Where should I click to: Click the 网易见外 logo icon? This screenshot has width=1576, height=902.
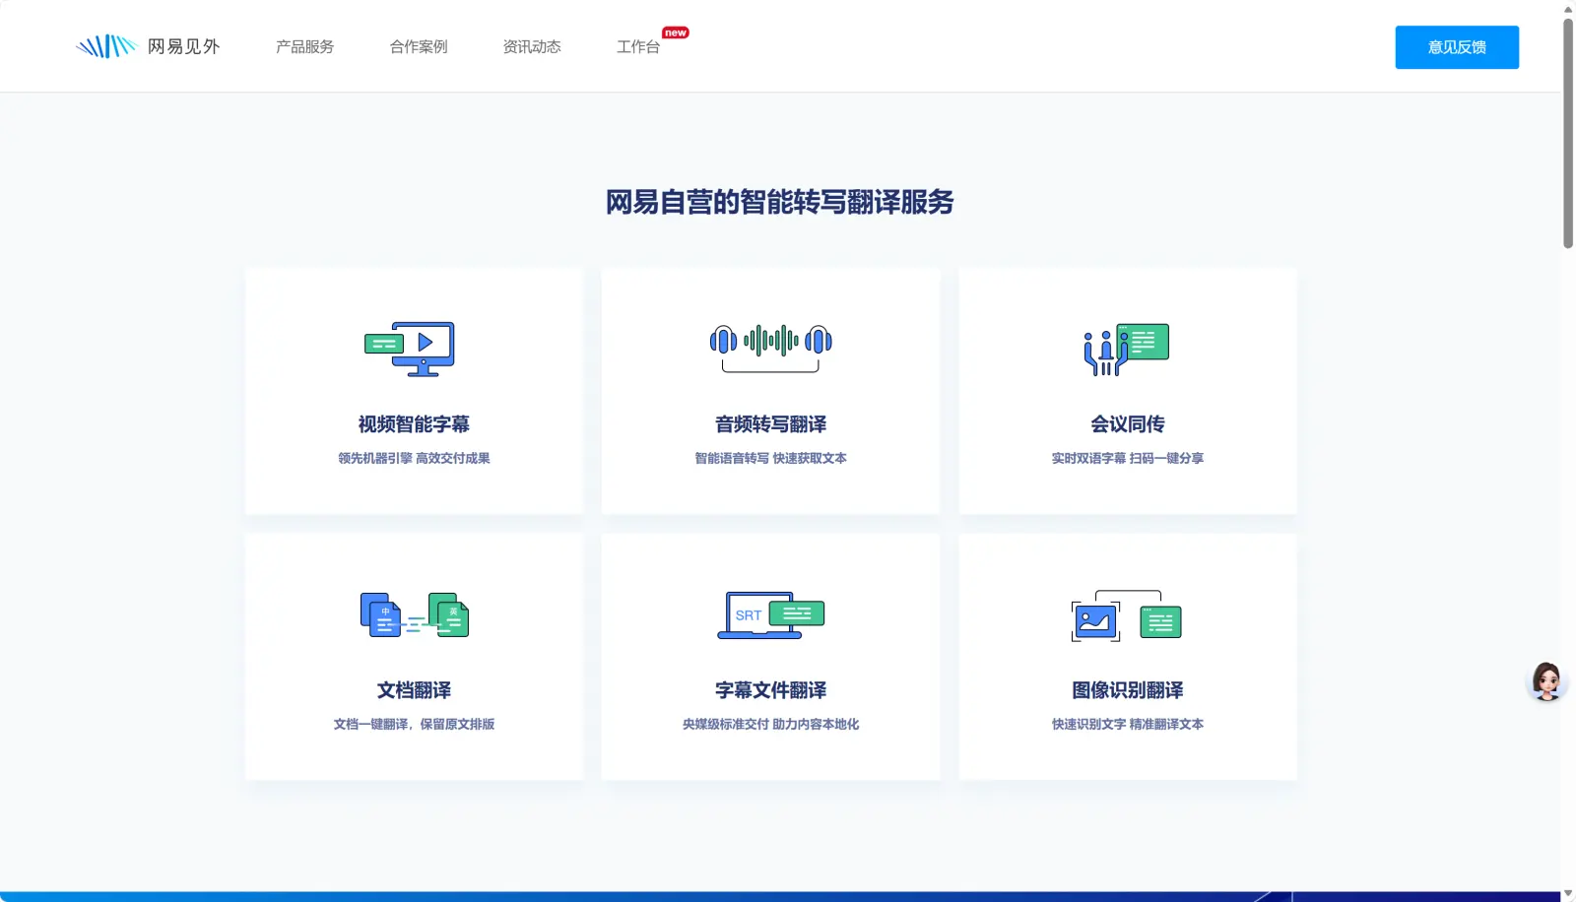pos(105,46)
